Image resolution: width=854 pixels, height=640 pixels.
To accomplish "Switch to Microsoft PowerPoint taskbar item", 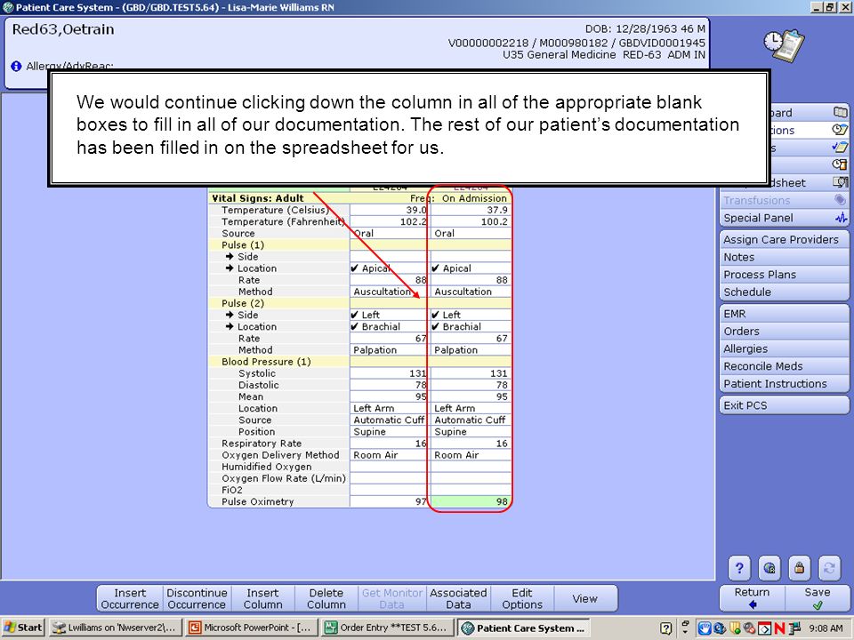I will click(251, 628).
